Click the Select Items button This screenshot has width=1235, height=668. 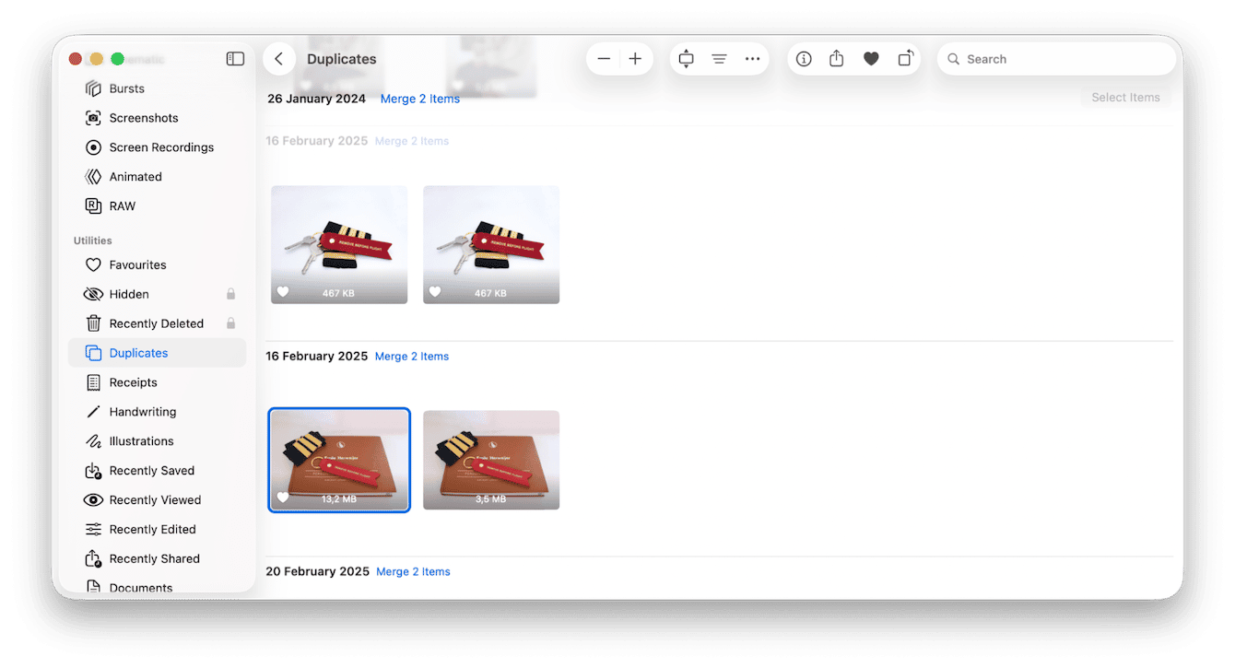pyautogui.click(x=1124, y=97)
